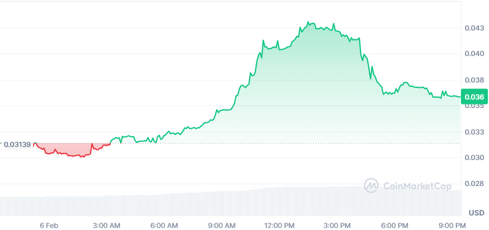The height and width of the screenshot is (230, 489).
Task: Click the 6 Feb date label
Action: 48,225
